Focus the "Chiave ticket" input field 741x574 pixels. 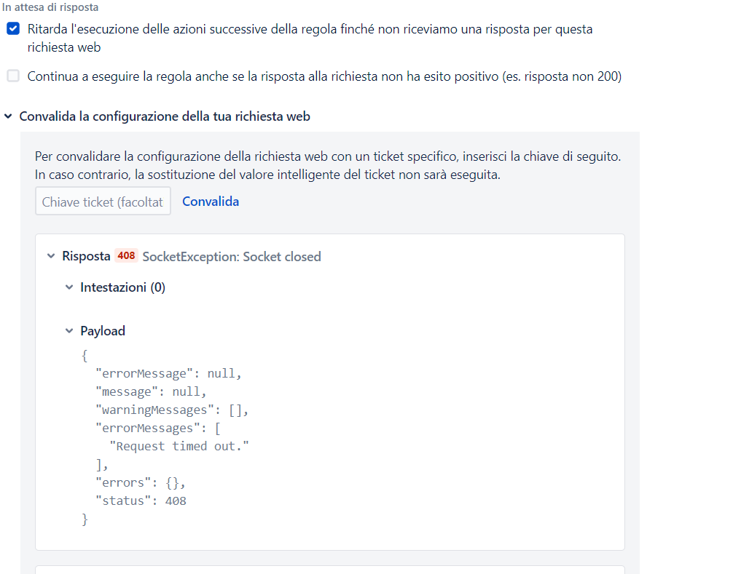(103, 201)
